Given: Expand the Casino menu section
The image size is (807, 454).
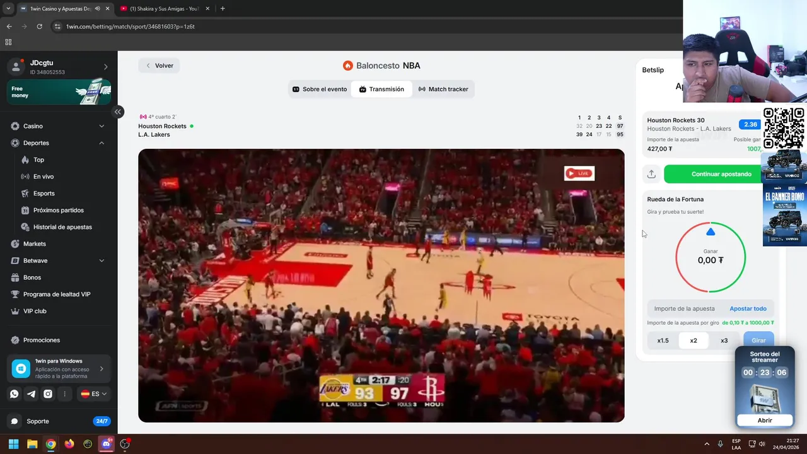Looking at the screenshot, I should 102,126.
